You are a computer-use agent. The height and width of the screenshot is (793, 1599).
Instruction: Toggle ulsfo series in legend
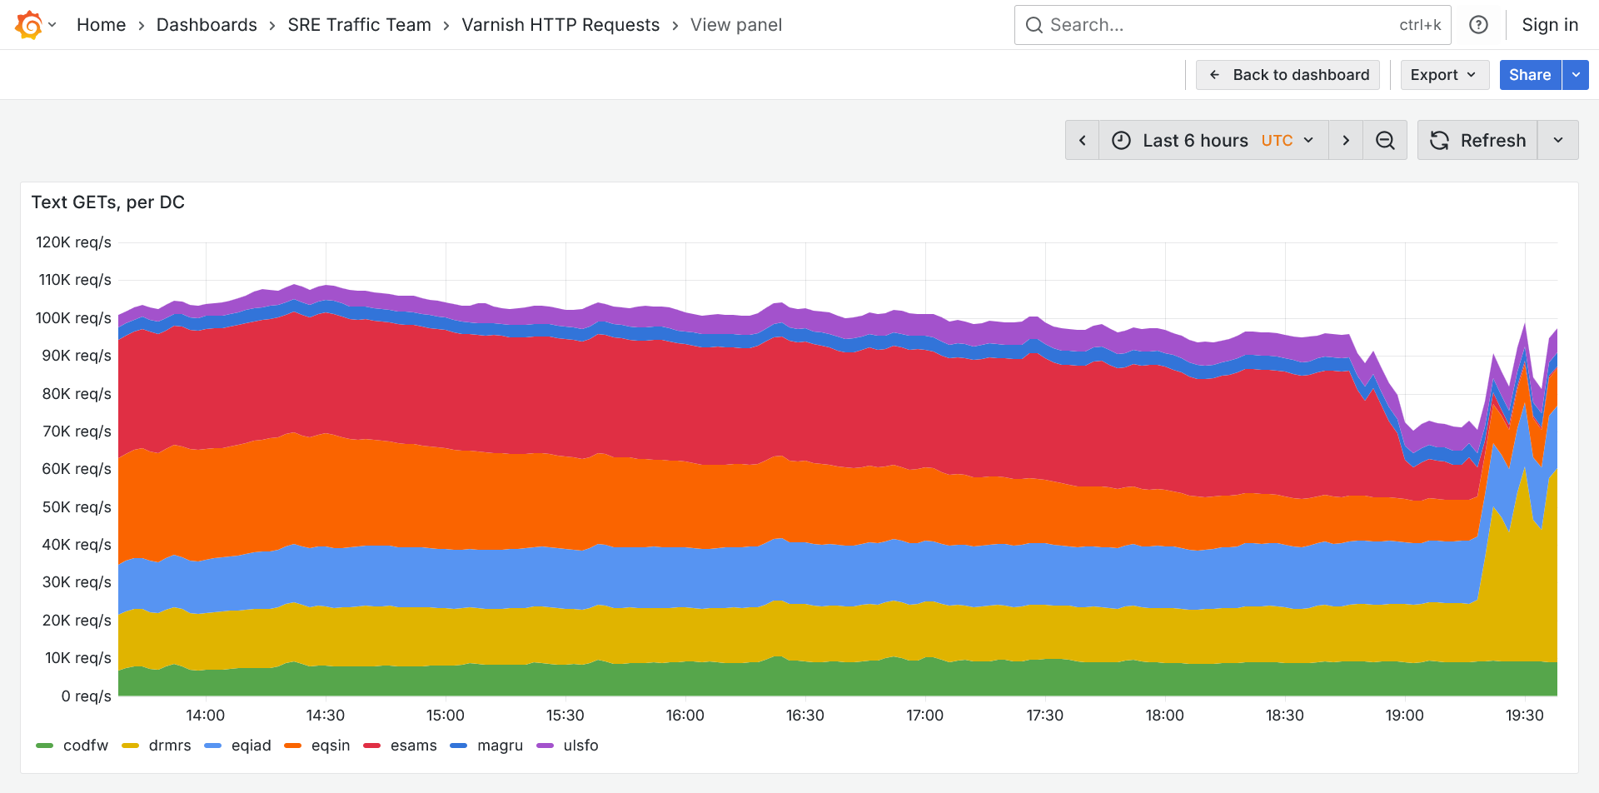580,746
